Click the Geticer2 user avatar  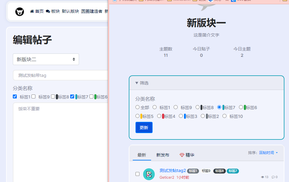click(x=149, y=174)
